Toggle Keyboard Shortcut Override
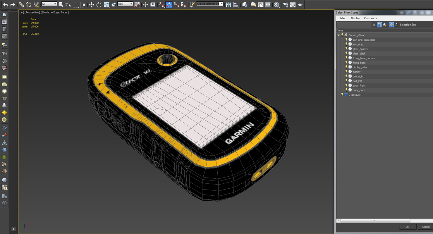The width and height of the screenshot is (433, 234). coord(153,4)
